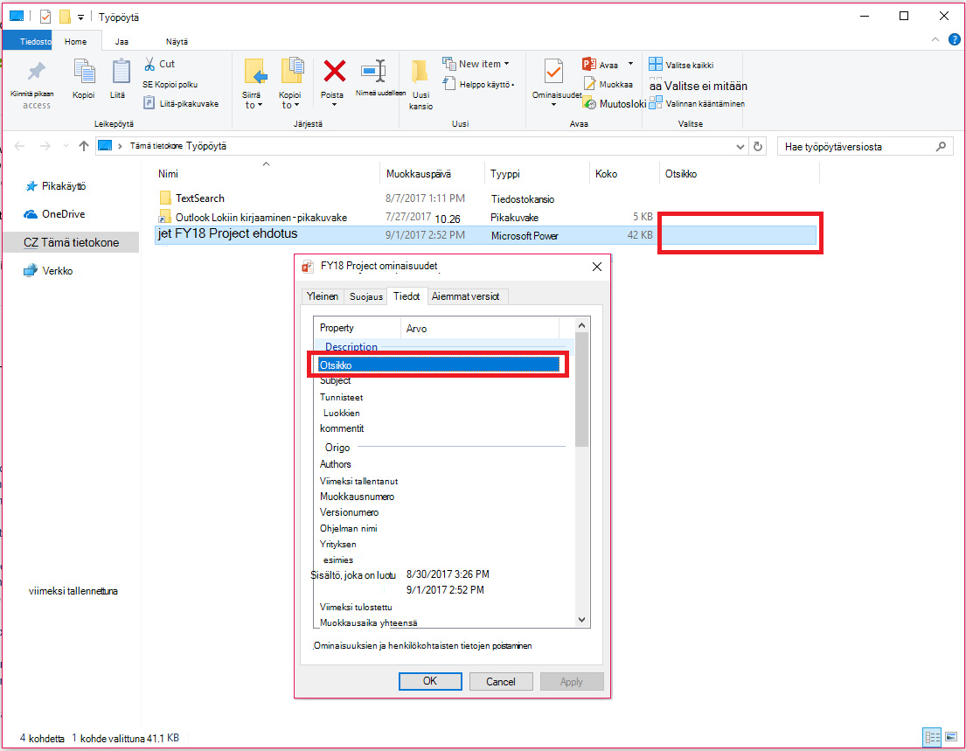Click the SE Kopioi polku option
This screenshot has height=751, width=966.
pyautogui.click(x=170, y=85)
